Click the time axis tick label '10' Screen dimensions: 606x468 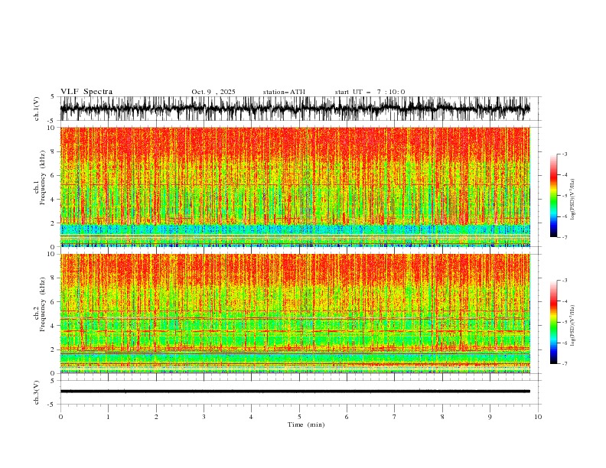click(x=538, y=417)
